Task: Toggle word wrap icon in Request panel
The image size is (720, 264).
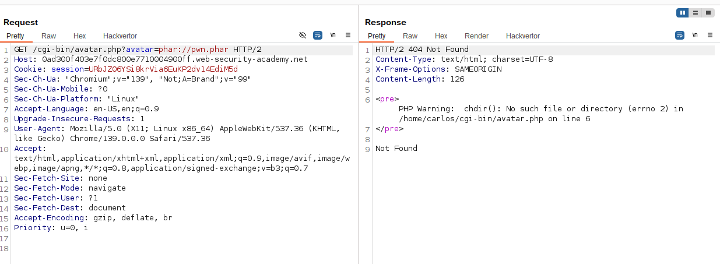Action: (x=318, y=35)
